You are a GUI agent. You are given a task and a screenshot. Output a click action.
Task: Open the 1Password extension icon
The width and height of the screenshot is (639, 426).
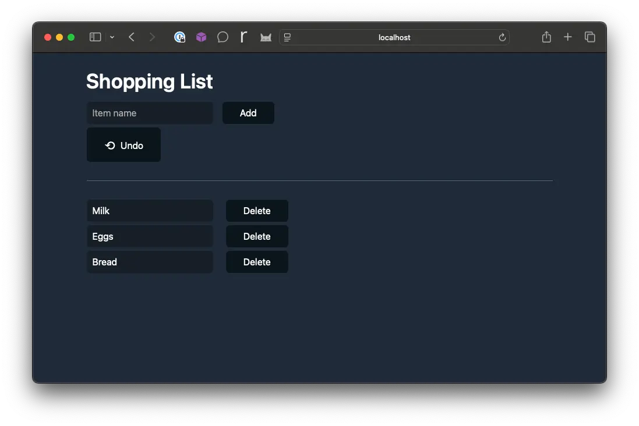[x=180, y=37]
